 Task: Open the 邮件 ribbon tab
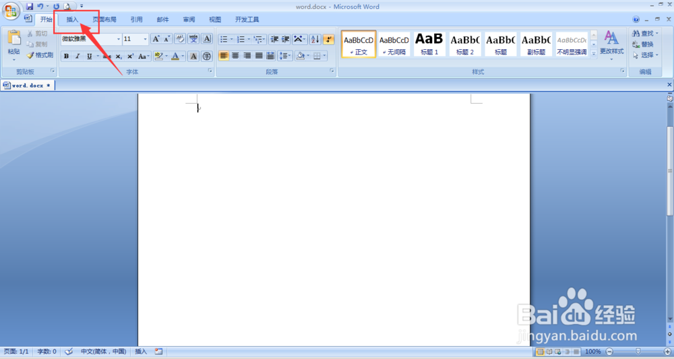click(x=163, y=20)
